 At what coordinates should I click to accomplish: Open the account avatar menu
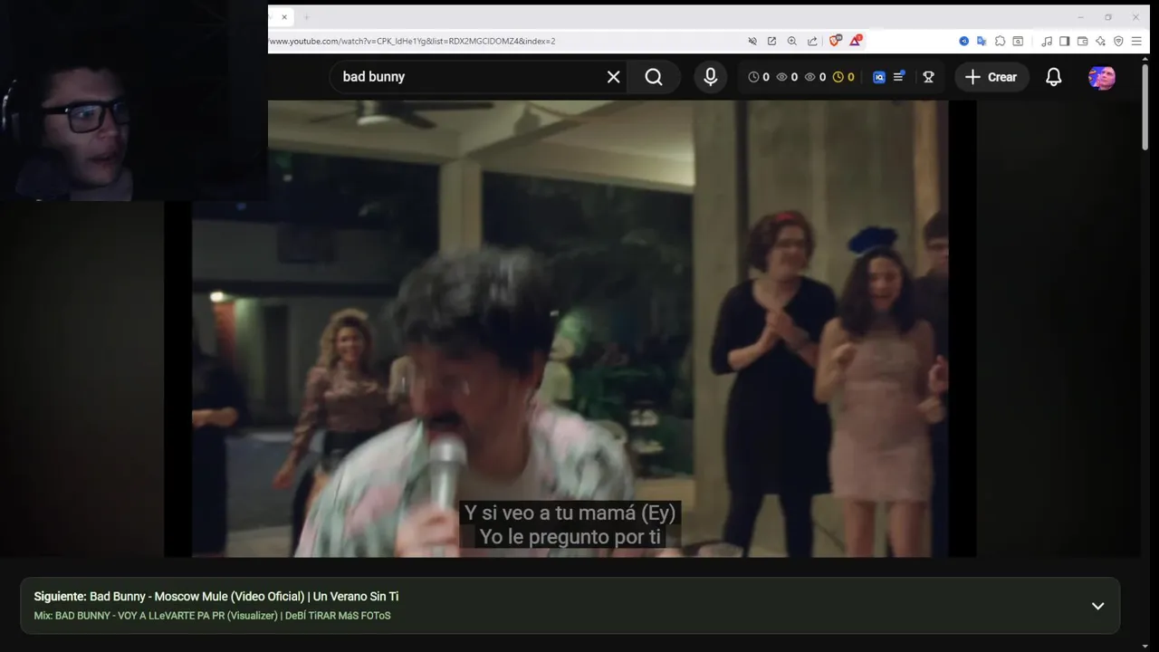point(1102,77)
